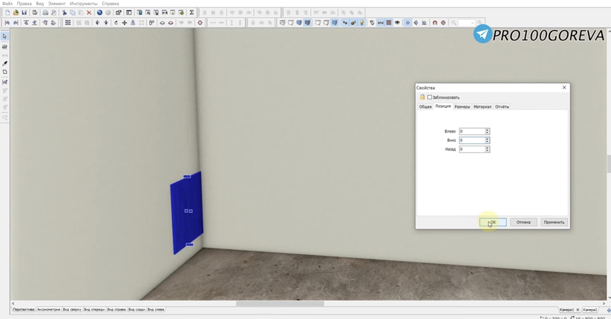Click the padlock icon in the Свойства dialog
Image resolution: width=611 pixels, height=319 pixels.
tap(422, 97)
